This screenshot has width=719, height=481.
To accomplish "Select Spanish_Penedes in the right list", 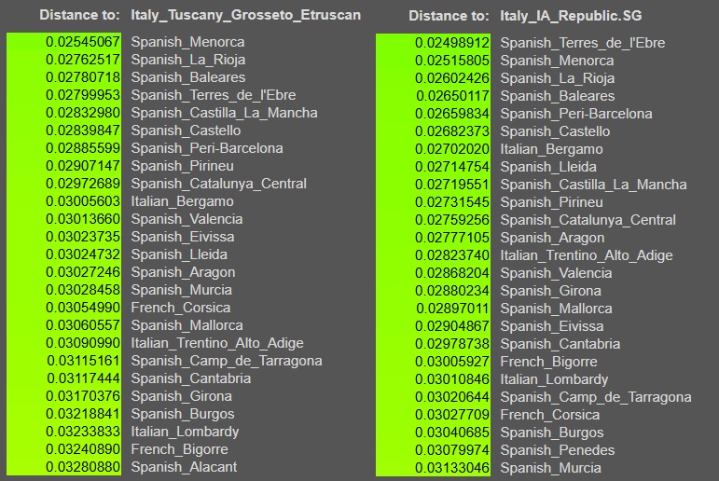I will tap(557, 450).
